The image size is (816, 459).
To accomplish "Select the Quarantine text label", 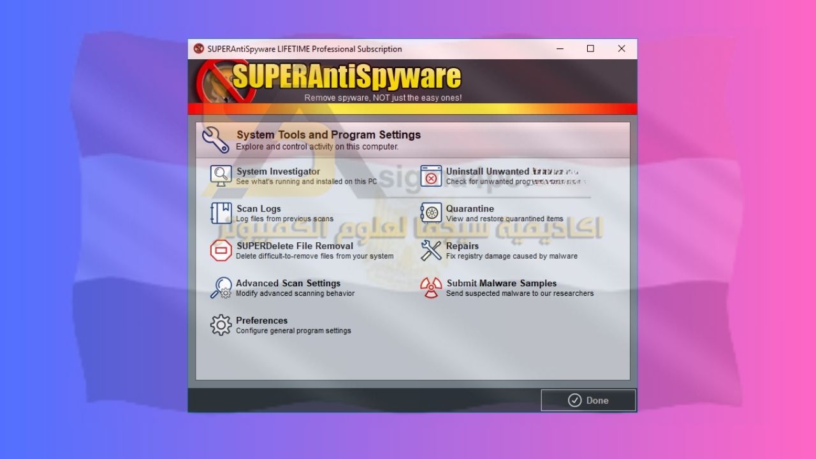I will point(470,208).
